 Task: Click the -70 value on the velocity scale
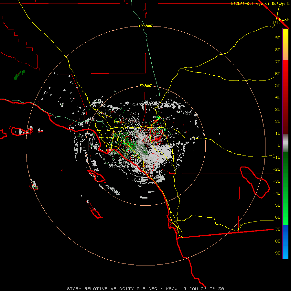coord(276,229)
